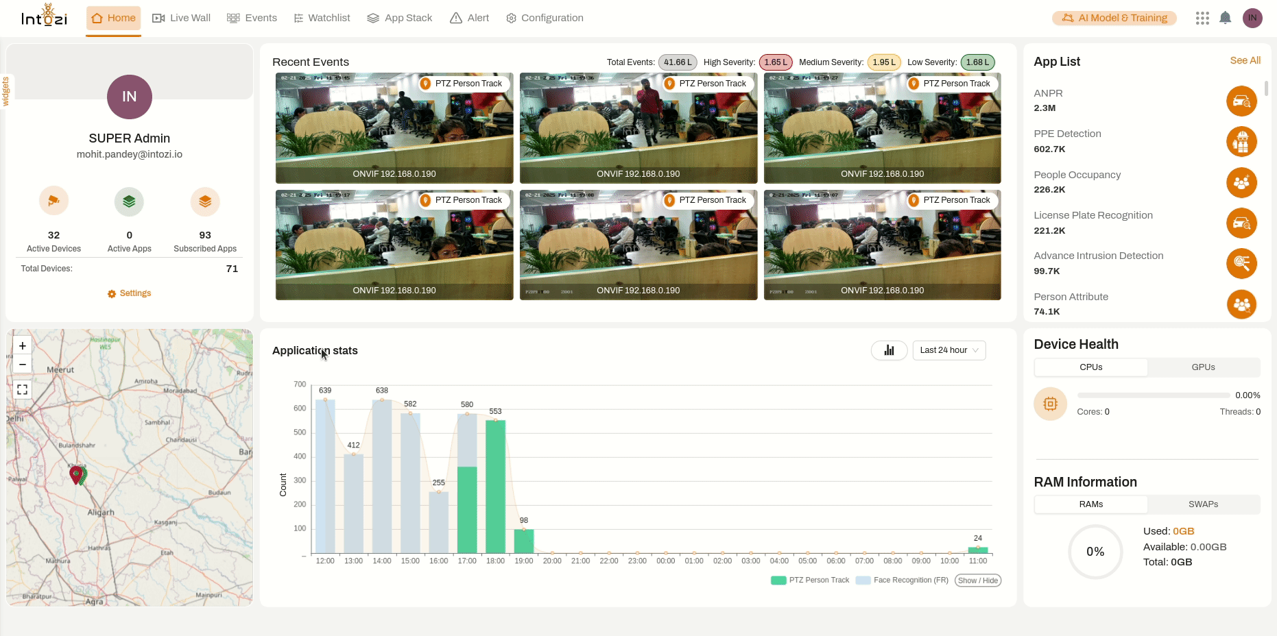Click the AI Model & Training button
Screen dimensions: 1277x636
tap(1114, 18)
